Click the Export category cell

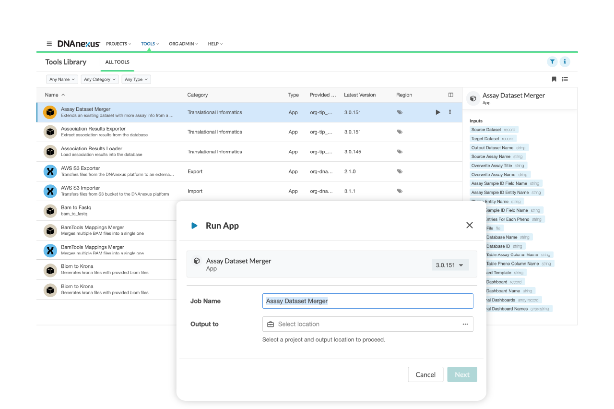195,171
